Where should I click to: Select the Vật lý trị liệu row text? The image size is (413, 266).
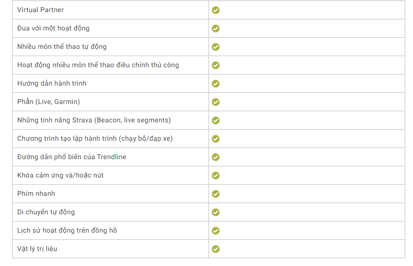[x=37, y=249]
